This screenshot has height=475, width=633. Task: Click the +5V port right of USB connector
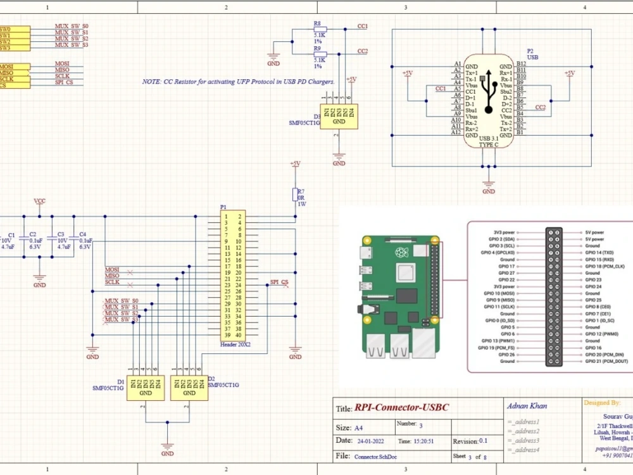(x=569, y=74)
